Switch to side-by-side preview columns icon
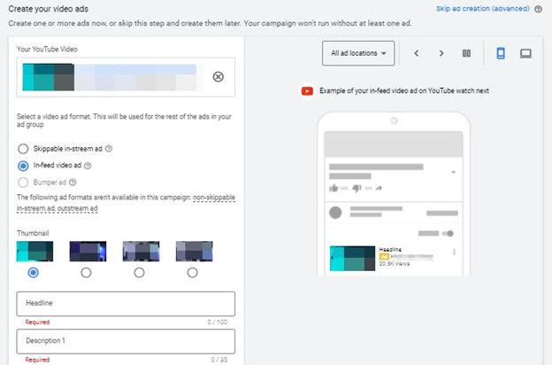Screen dimensions: 552x365 pyautogui.click(x=466, y=54)
